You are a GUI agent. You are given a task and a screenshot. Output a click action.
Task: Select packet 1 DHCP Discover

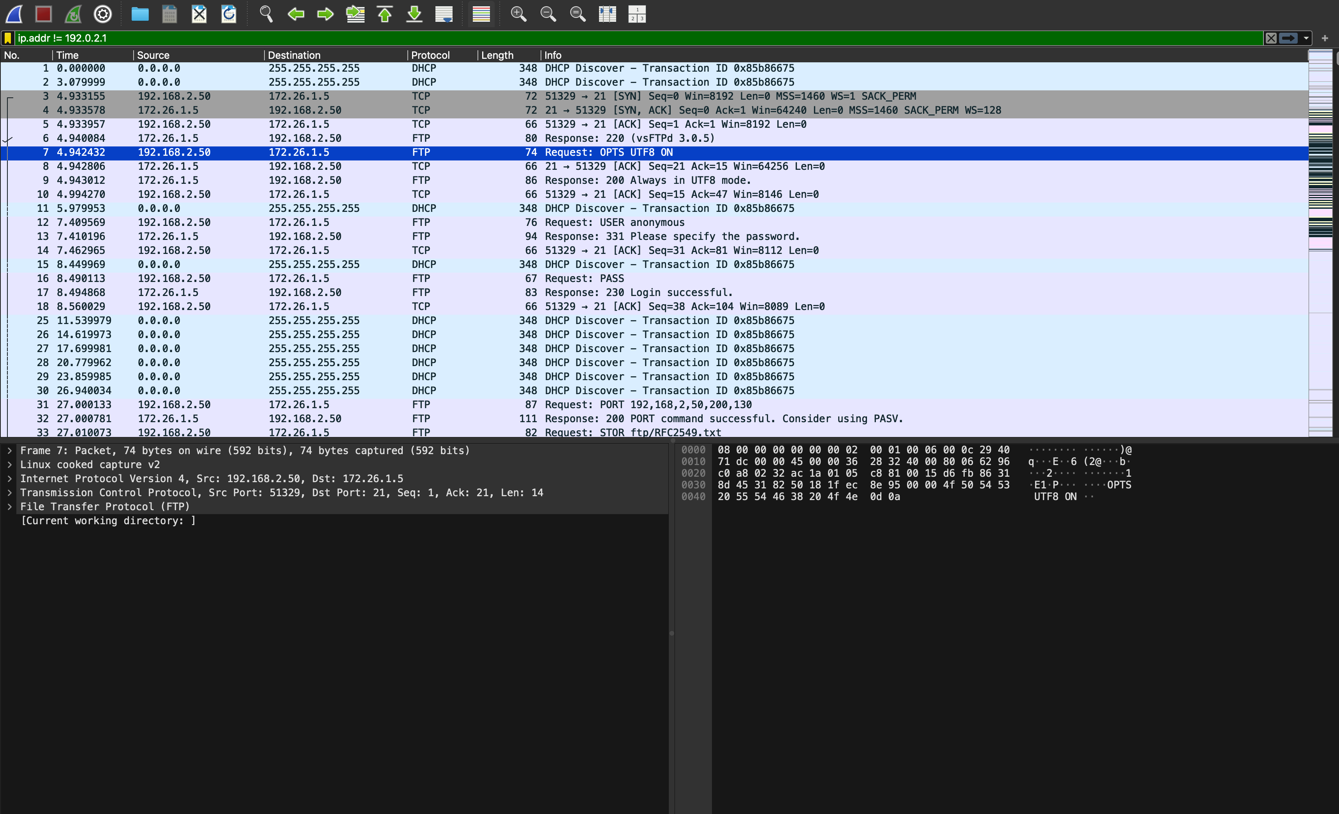[x=654, y=68]
